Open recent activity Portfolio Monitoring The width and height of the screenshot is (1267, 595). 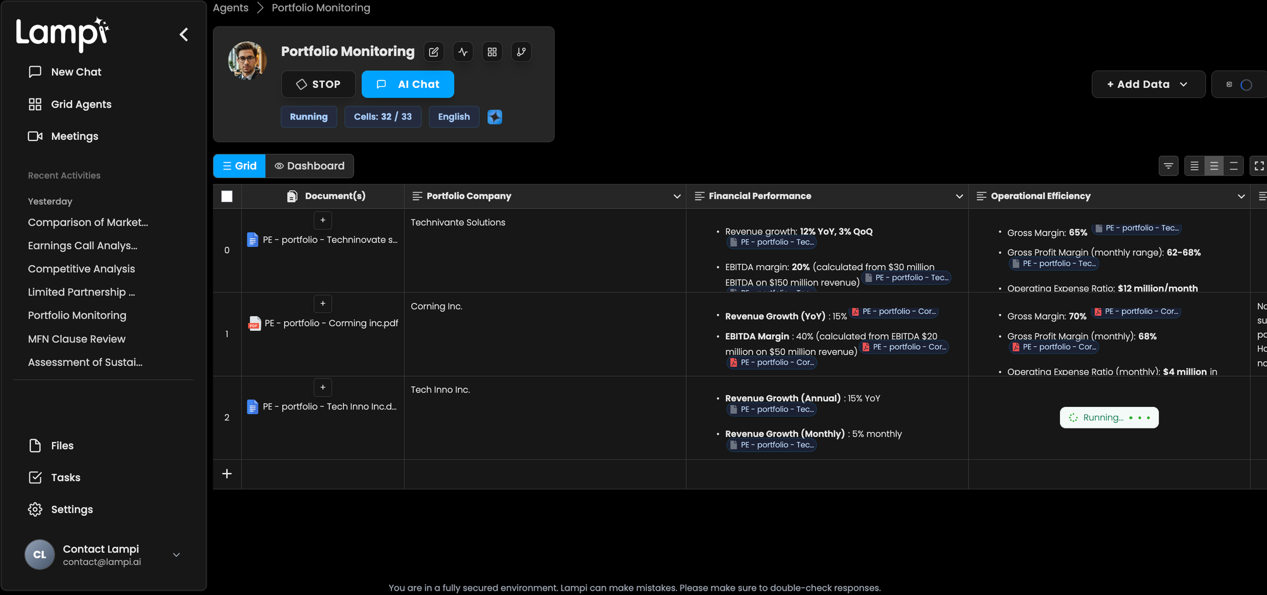coord(77,315)
